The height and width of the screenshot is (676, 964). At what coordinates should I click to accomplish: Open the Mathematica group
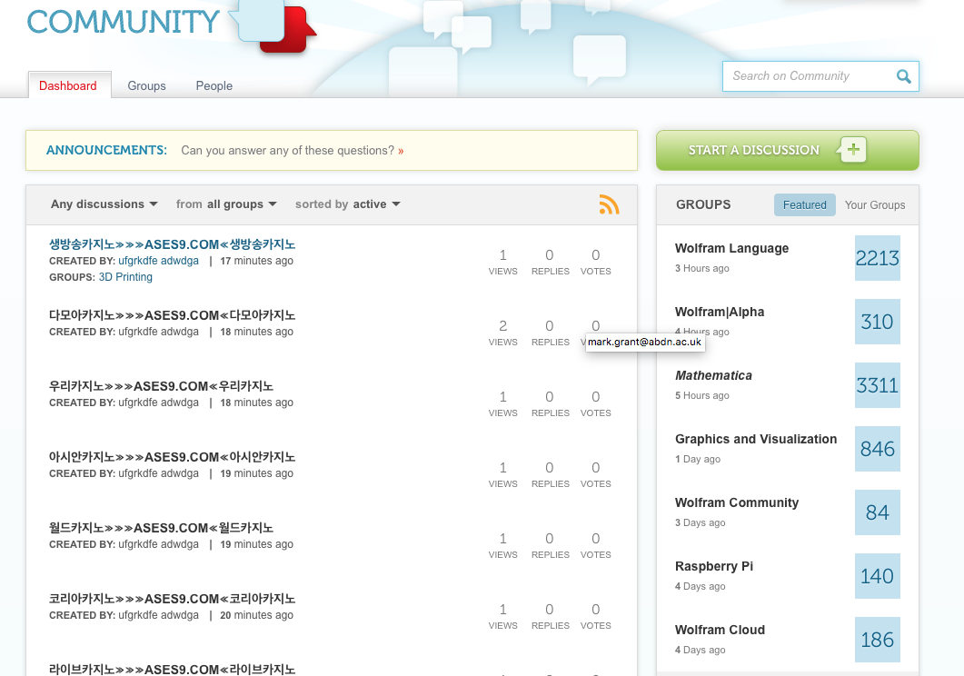713,375
